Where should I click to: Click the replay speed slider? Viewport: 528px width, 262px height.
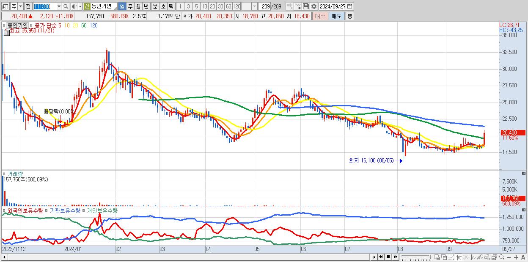(416, 257)
